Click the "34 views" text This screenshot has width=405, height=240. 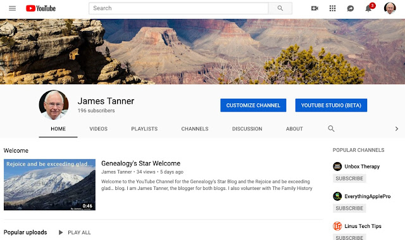tap(146, 172)
